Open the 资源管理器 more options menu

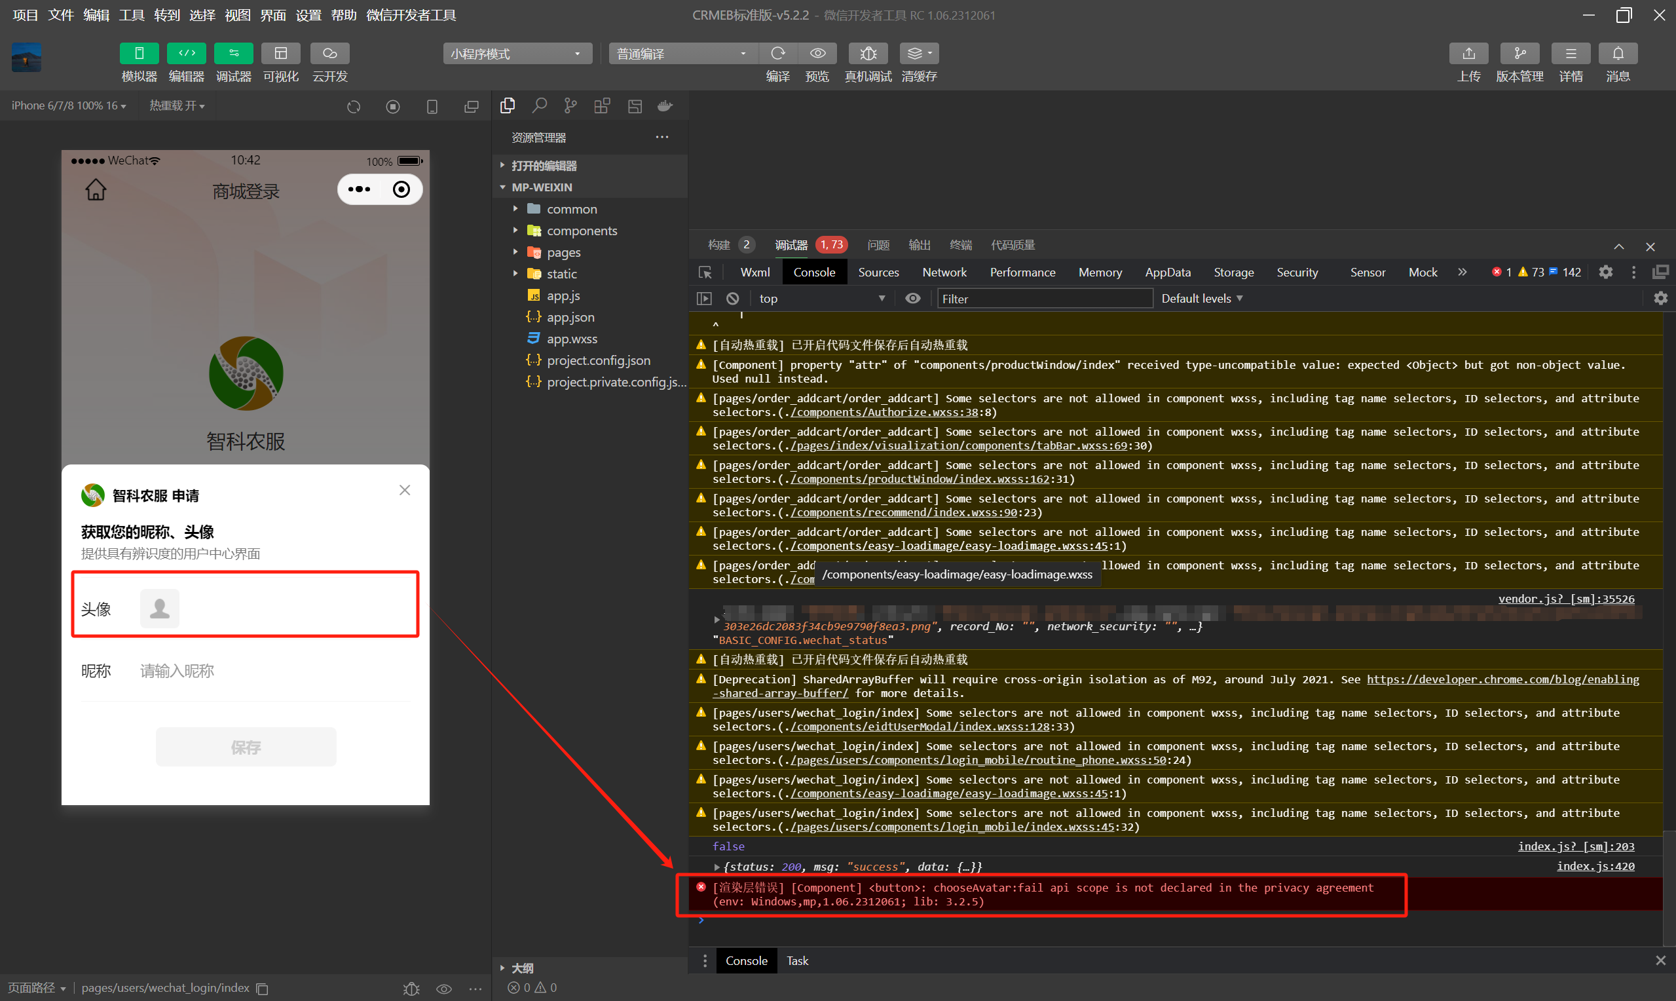tap(662, 137)
